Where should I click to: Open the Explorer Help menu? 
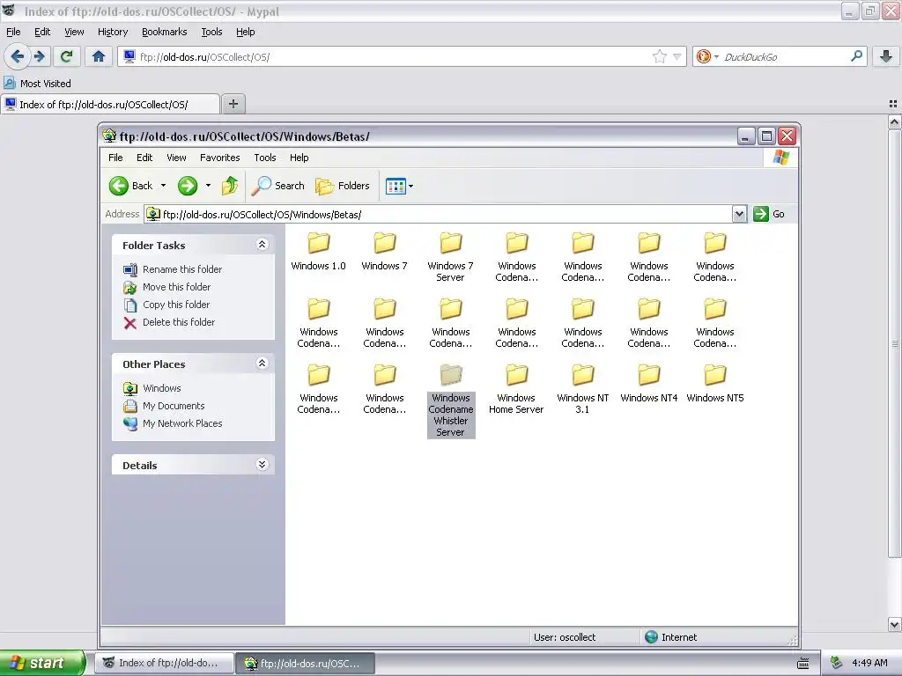(x=299, y=158)
